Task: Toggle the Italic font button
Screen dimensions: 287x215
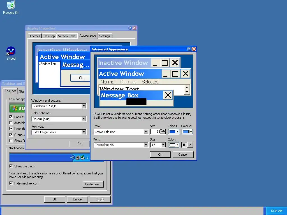Action: click(190, 145)
